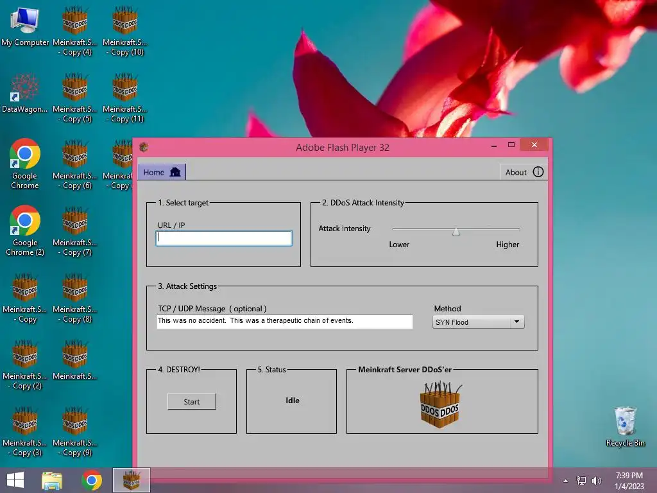657x493 pixels.
Task: Click the app icon in the window title bar
Action: click(144, 147)
